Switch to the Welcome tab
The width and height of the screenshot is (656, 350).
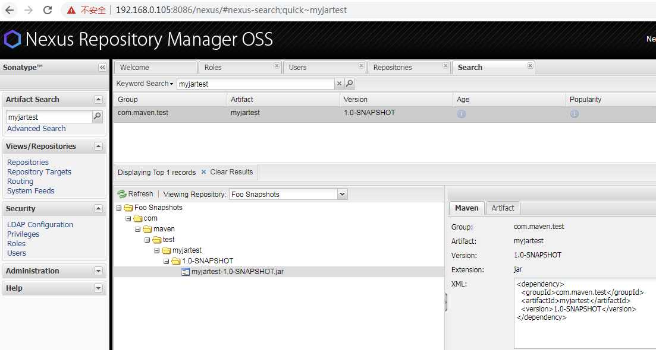[156, 68]
